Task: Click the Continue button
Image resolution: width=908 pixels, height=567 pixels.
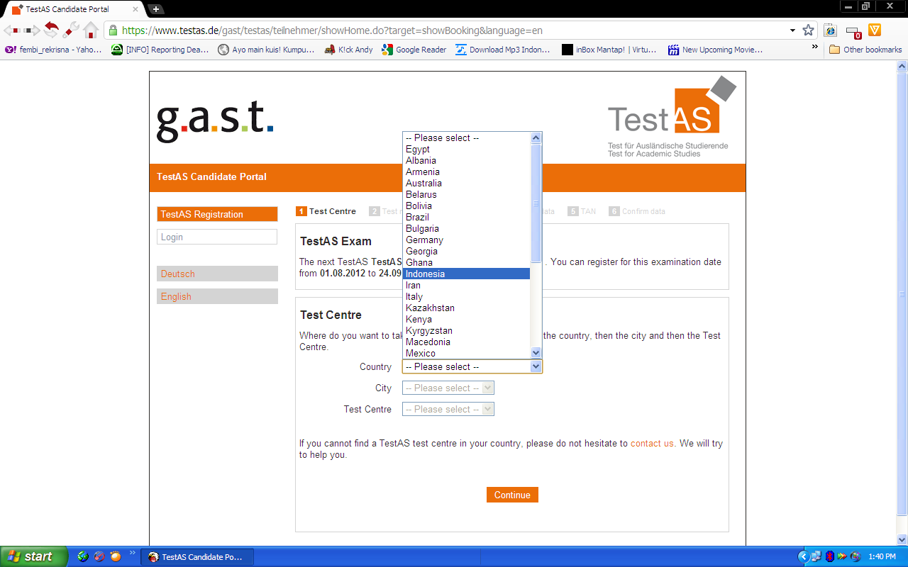Action: pos(512,495)
